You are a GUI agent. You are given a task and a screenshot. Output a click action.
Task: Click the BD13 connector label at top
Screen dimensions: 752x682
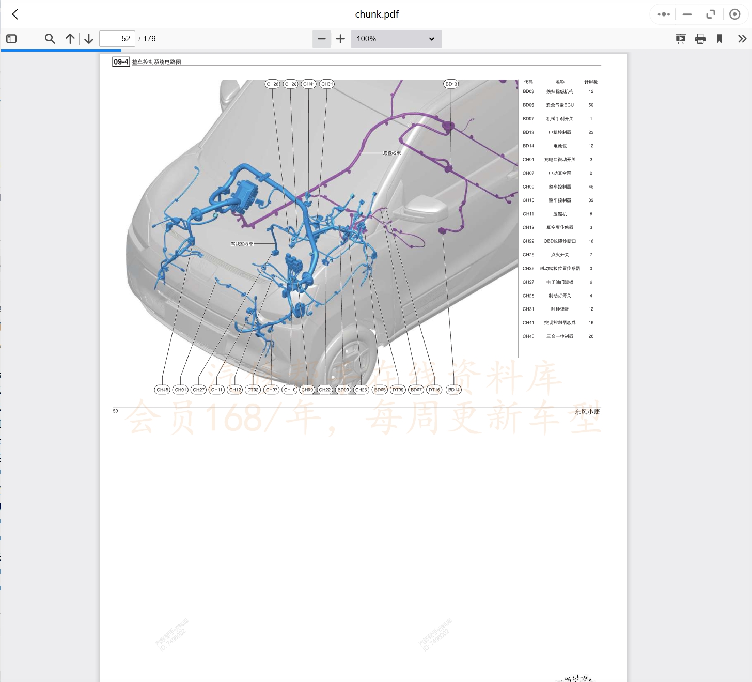pos(451,84)
